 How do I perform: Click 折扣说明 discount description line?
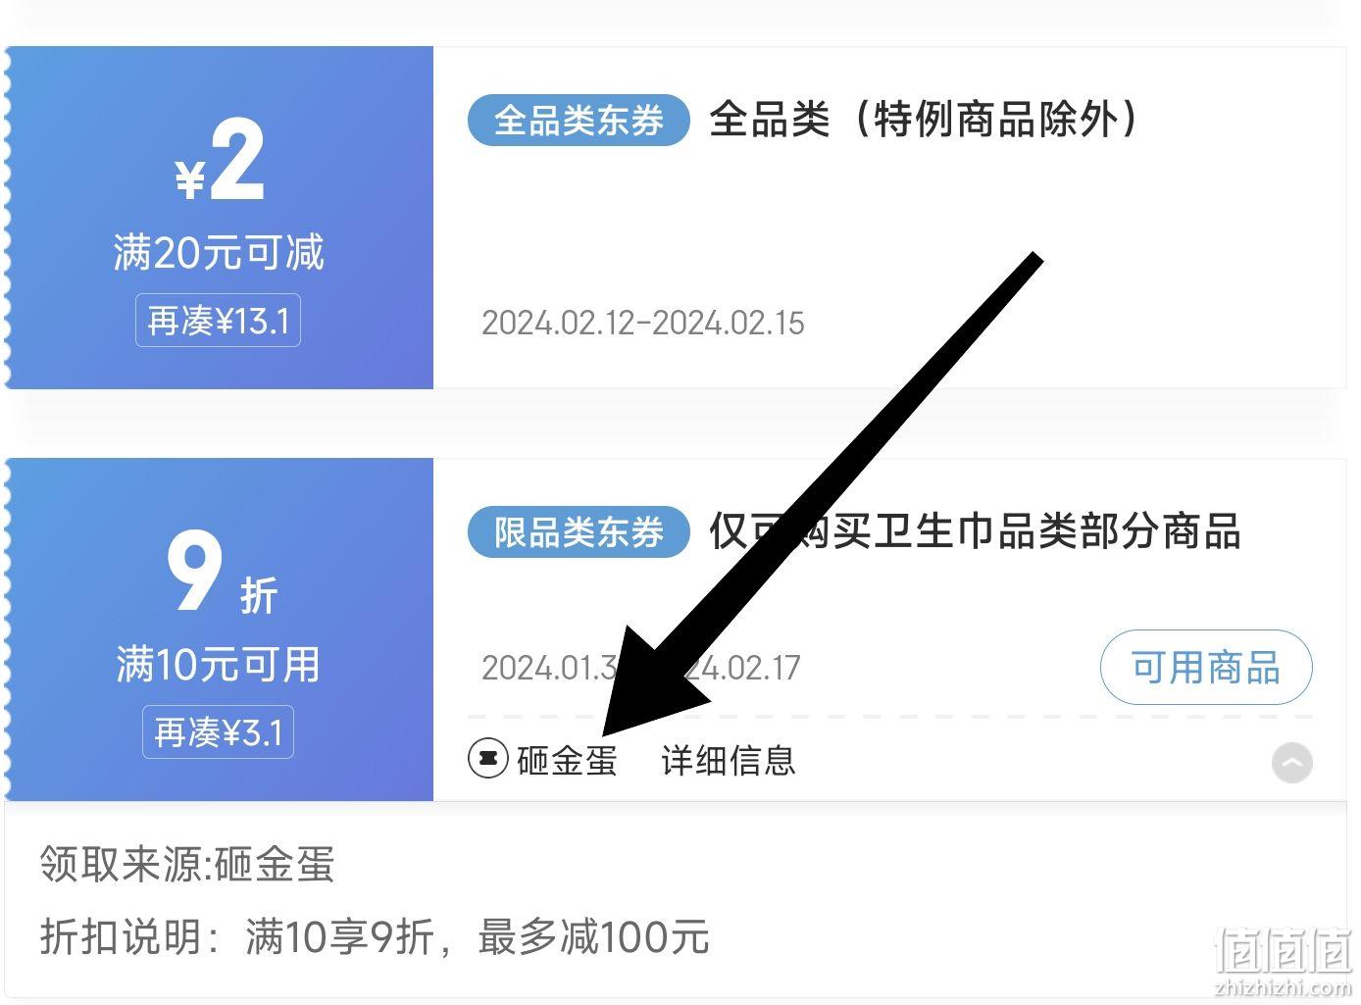(375, 937)
